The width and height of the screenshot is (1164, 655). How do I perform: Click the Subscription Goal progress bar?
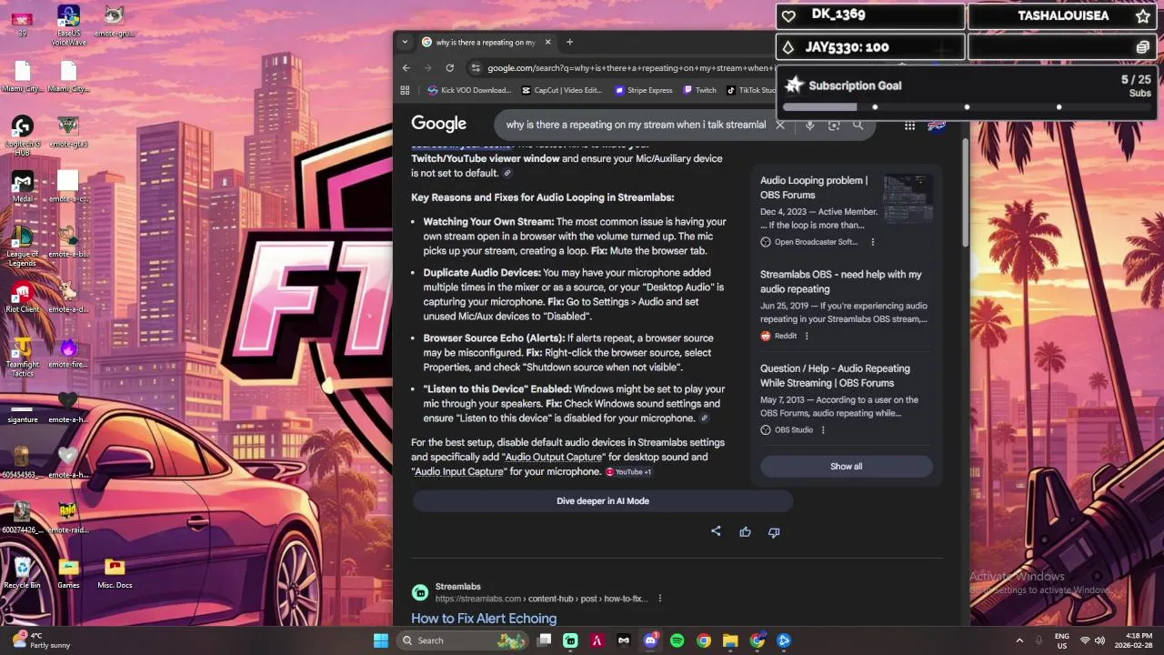[967, 107]
